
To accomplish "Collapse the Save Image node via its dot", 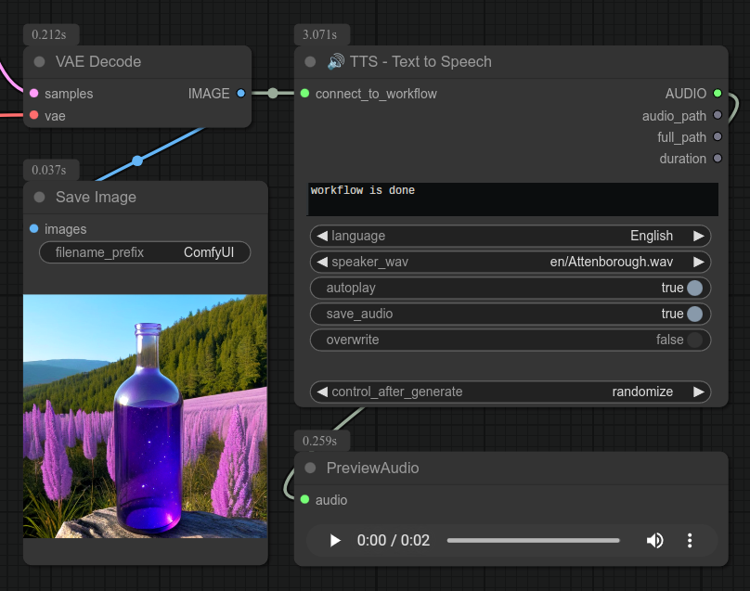I will 39,198.
